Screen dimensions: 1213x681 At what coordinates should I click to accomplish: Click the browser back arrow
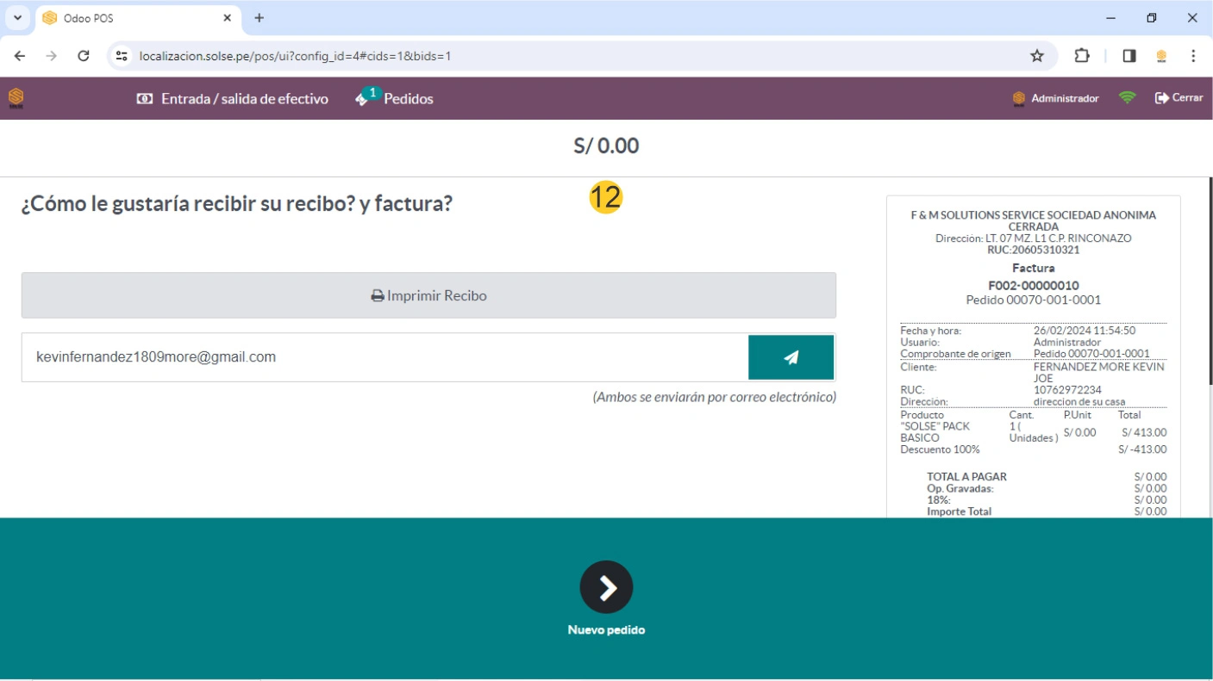pyautogui.click(x=20, y=56)
